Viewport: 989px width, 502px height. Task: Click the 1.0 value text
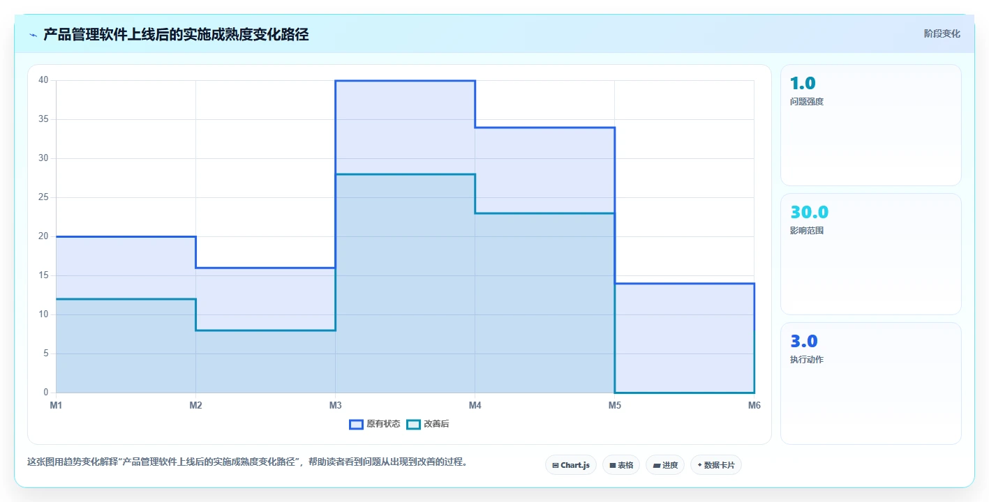(x=803, y=84)
